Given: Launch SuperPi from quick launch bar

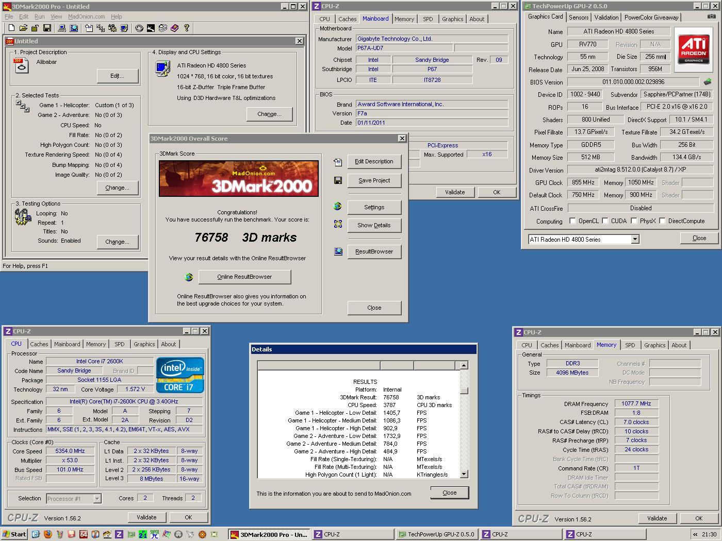Looking at the screenshot, I should [x=154, y=534].
